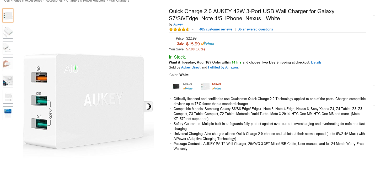The height and width of the screenshot is (184, 375).
Task: Open Fulfilled by Amazon link
Action: 223,67
